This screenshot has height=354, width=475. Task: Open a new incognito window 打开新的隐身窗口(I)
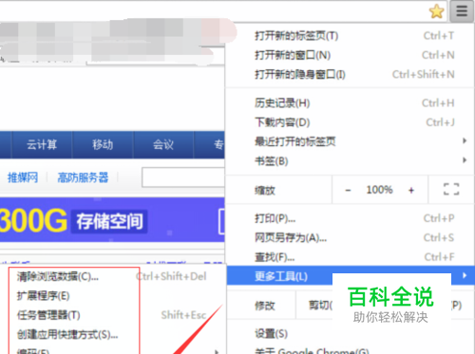click(351, 74)
